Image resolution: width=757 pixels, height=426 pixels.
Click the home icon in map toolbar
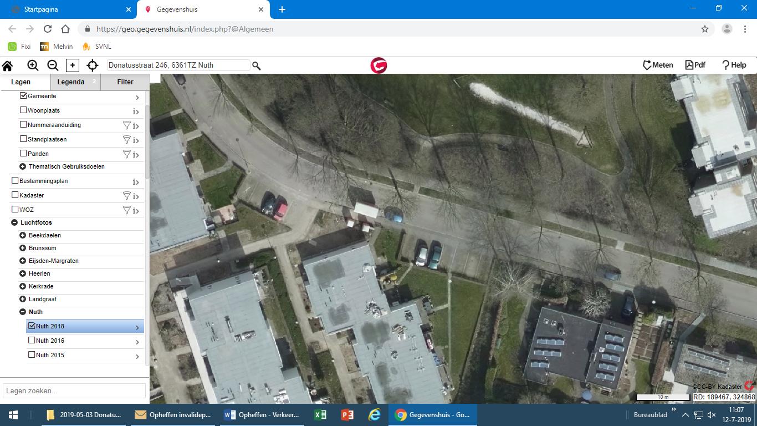[x=7, y=65]
